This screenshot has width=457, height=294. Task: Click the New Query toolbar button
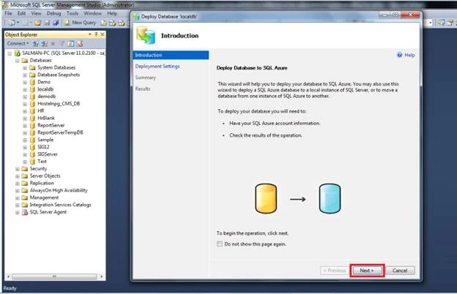coord(80,23)
